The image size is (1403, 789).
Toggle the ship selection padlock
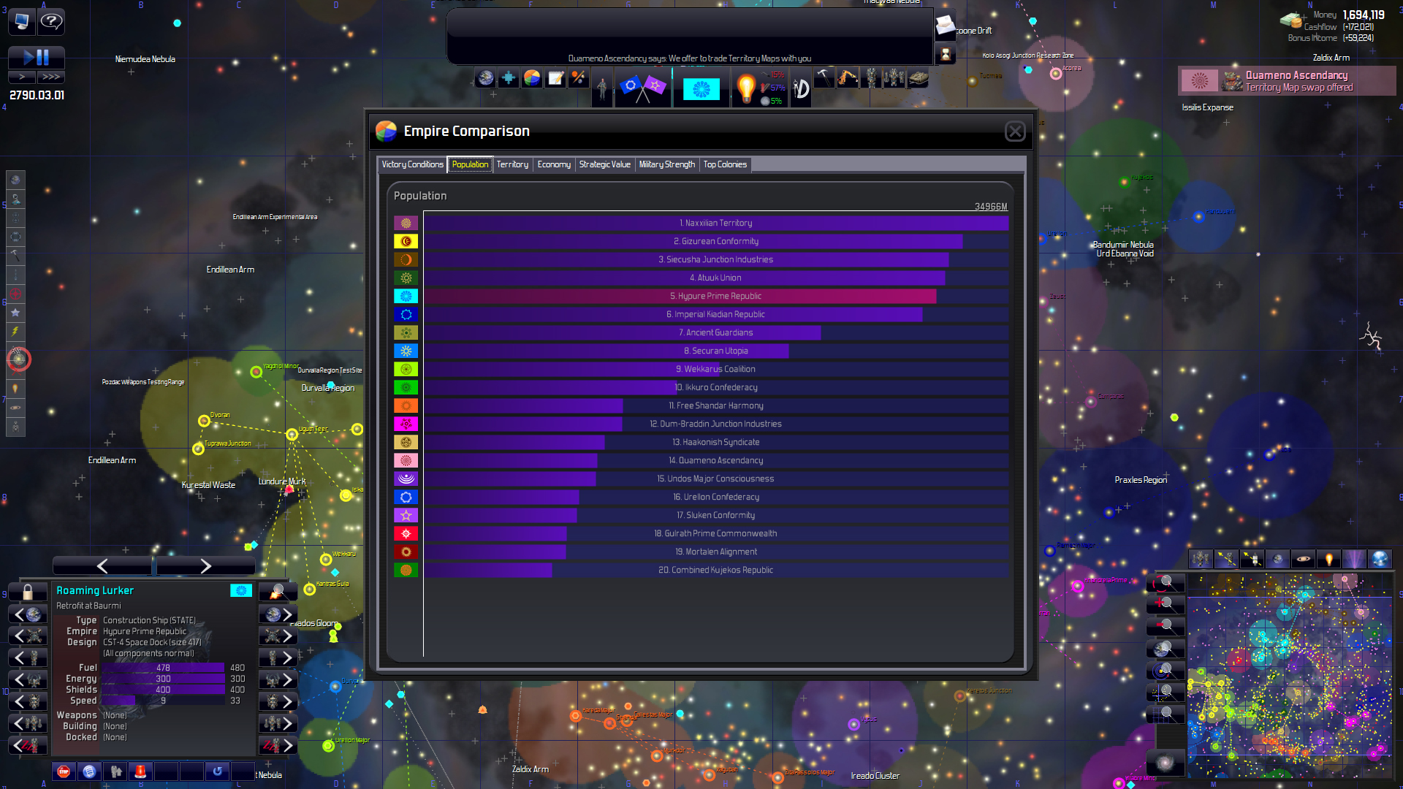point(28,591)
